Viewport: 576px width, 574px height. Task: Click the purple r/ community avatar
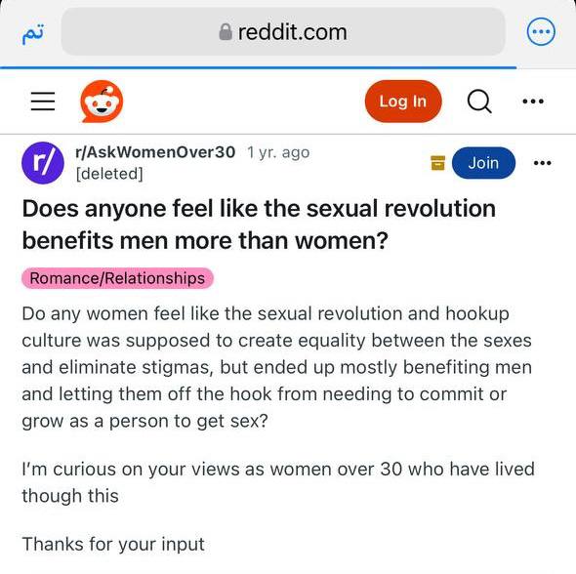click(43, 163)
